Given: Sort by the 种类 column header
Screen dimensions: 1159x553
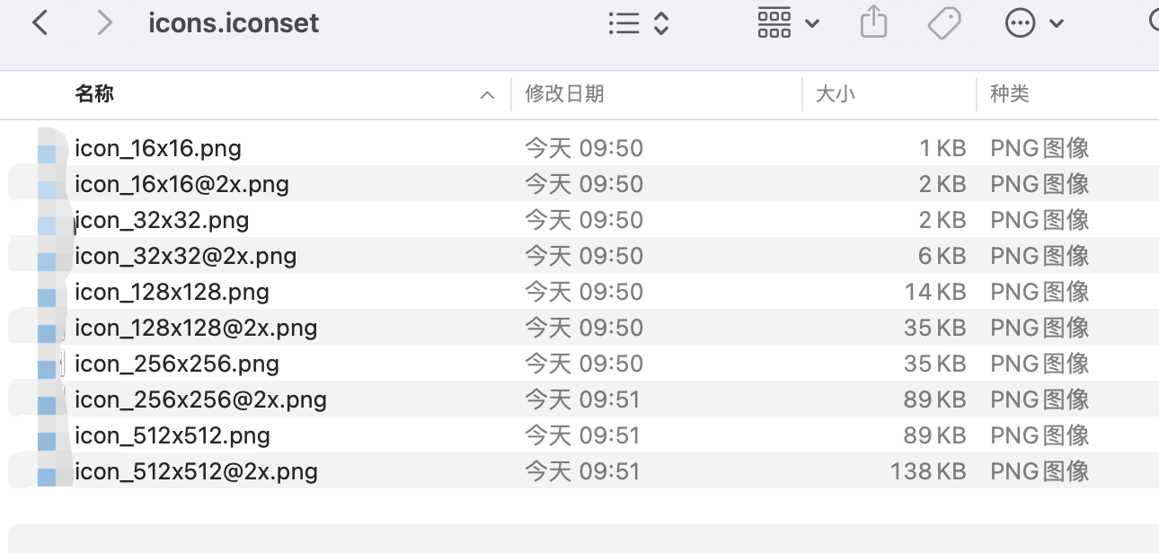Looking at the screenshot, I should 1010,93.
